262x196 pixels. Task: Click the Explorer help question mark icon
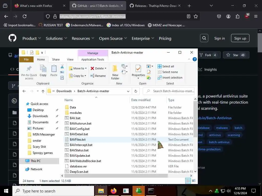coord(195,59)
